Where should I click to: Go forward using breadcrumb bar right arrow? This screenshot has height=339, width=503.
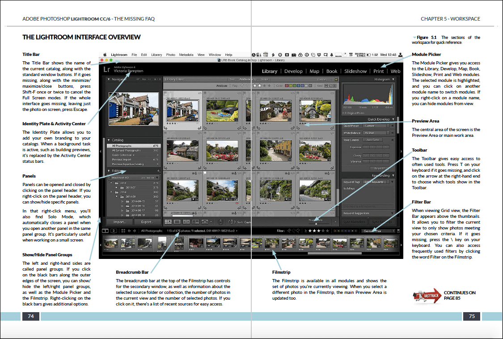tap(135, 231)
